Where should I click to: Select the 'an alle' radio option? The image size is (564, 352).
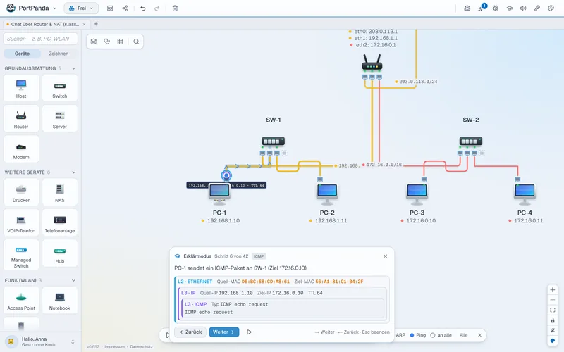point(441,335)
